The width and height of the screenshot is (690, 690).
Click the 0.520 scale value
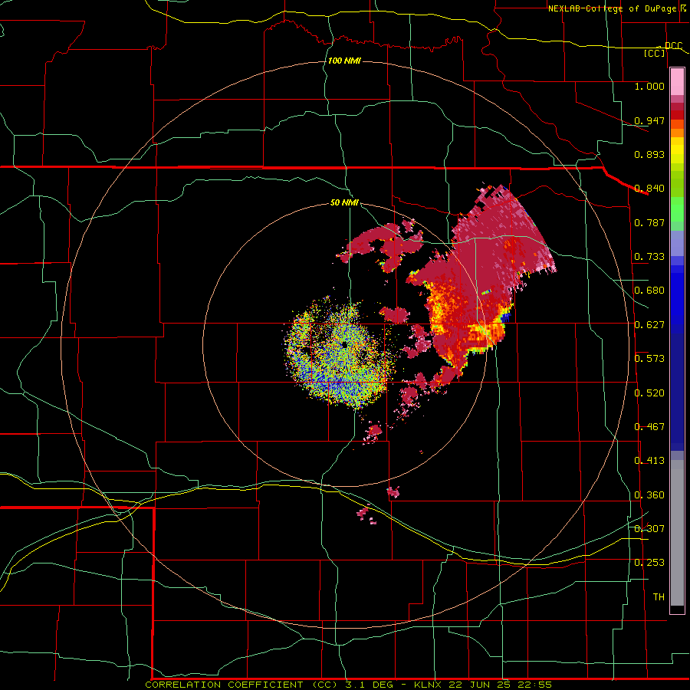click(649, 393)
